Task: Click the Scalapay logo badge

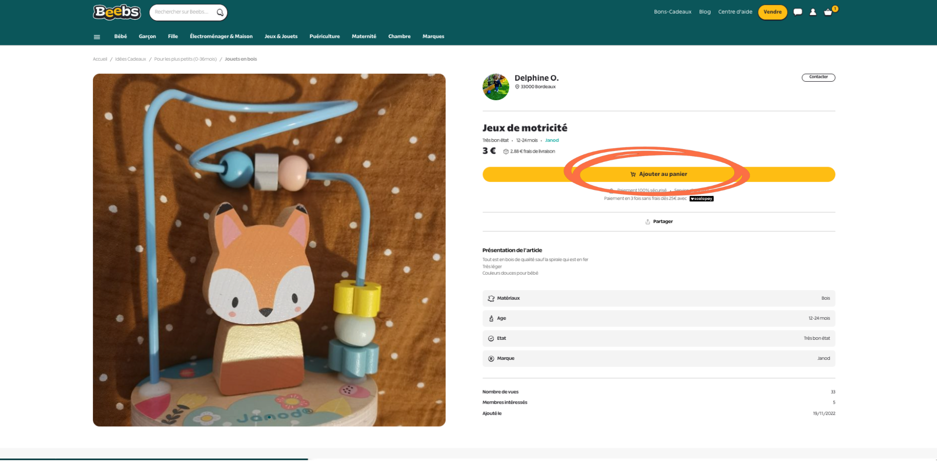Action: pos(701,199)
